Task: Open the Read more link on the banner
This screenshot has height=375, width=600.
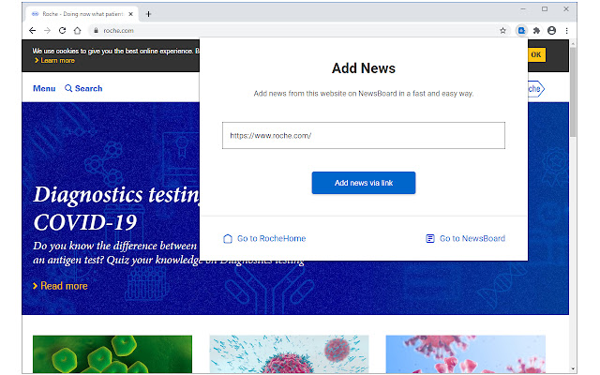Action: coord(60,286)
